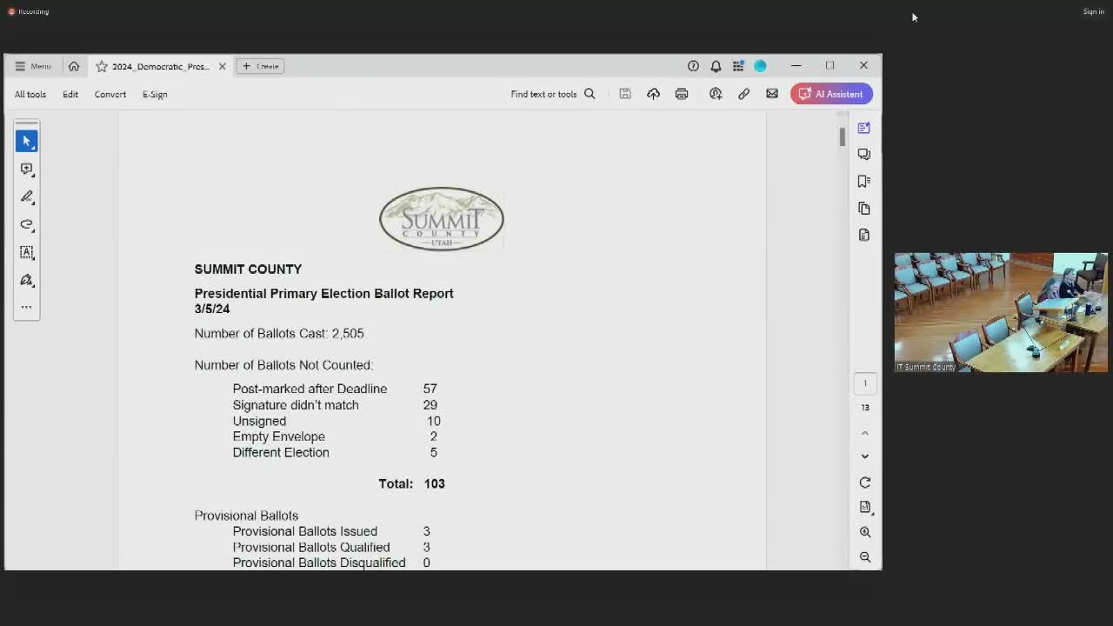1113x626 pixels.
Task: Click Find text or tools search field
Action: [553, 94]
